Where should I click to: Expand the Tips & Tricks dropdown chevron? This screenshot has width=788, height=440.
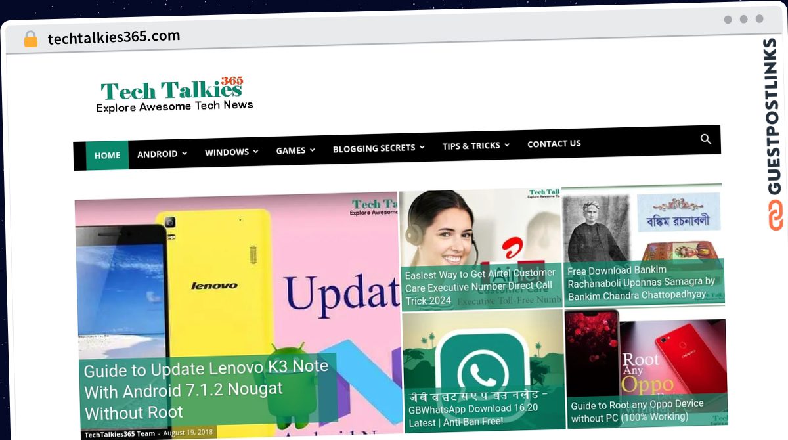tap(507, 145)
